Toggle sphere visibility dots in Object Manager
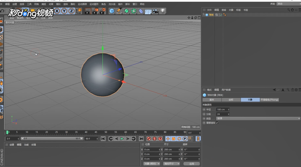 pyautogui.click(x=219, y=15)
